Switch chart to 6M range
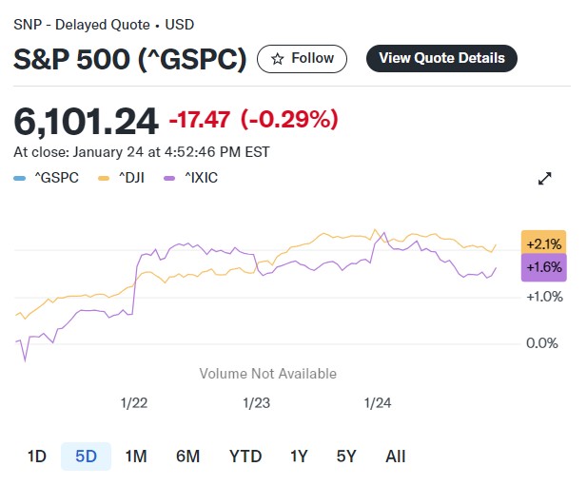587x486 pixels. point(187,456)
